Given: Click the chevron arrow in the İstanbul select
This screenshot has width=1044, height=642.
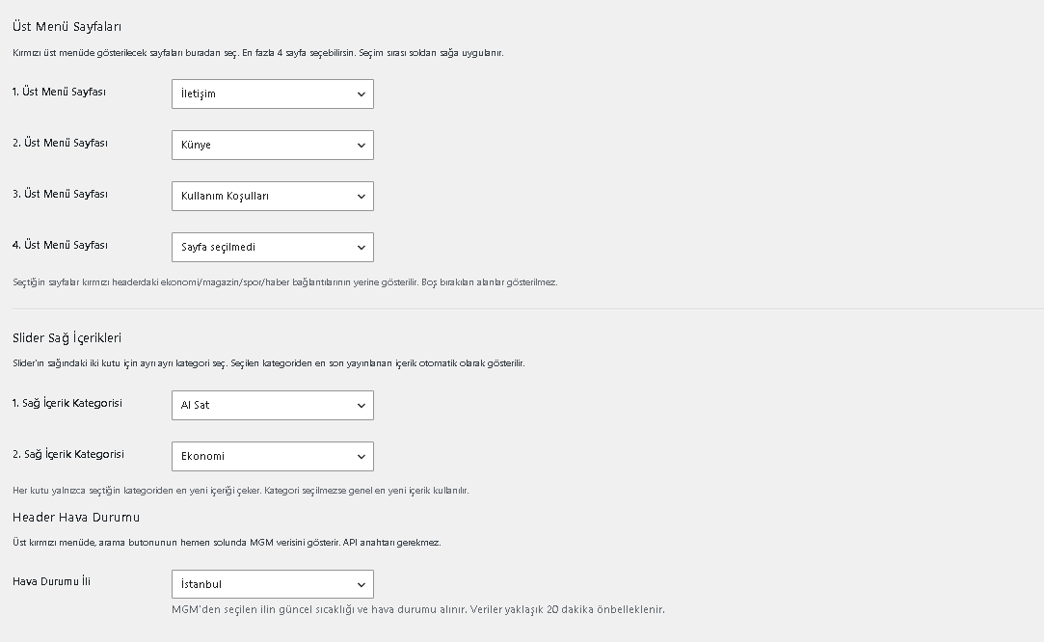Looking at the screenshot, I should pos(361,585).
